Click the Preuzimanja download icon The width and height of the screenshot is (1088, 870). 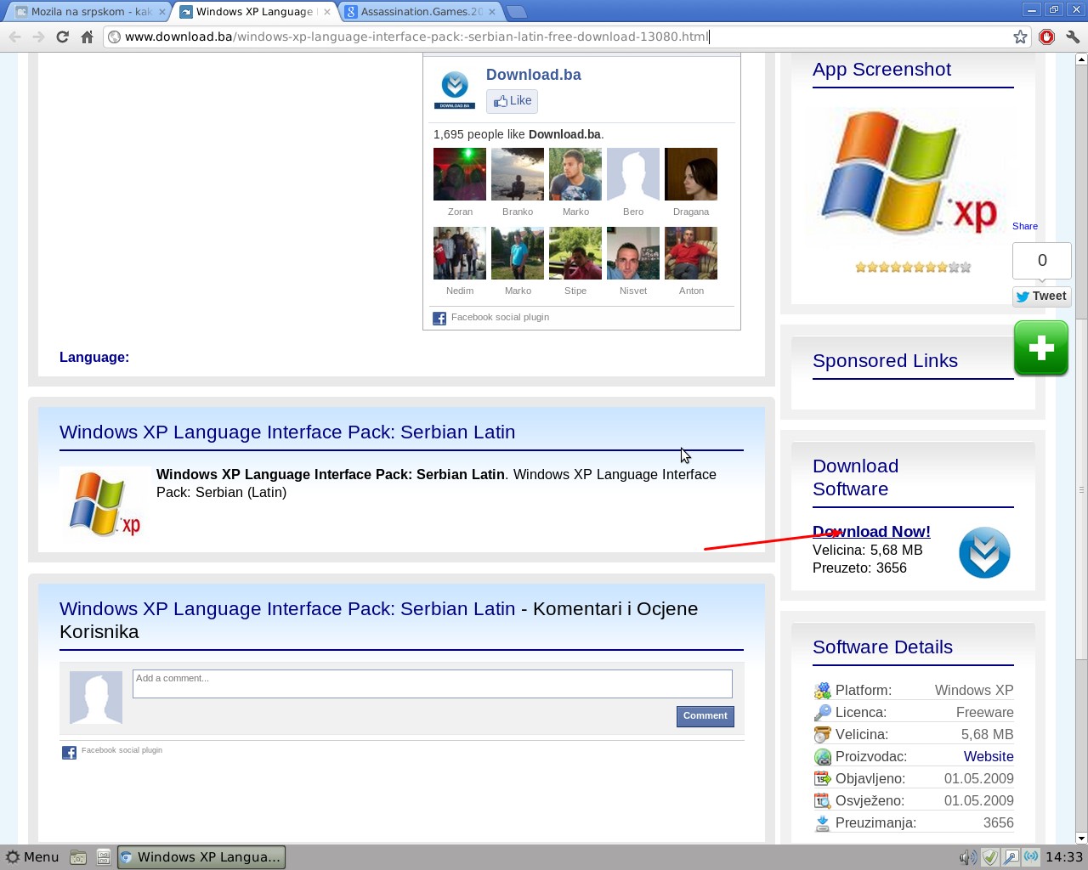pos(822,823)
